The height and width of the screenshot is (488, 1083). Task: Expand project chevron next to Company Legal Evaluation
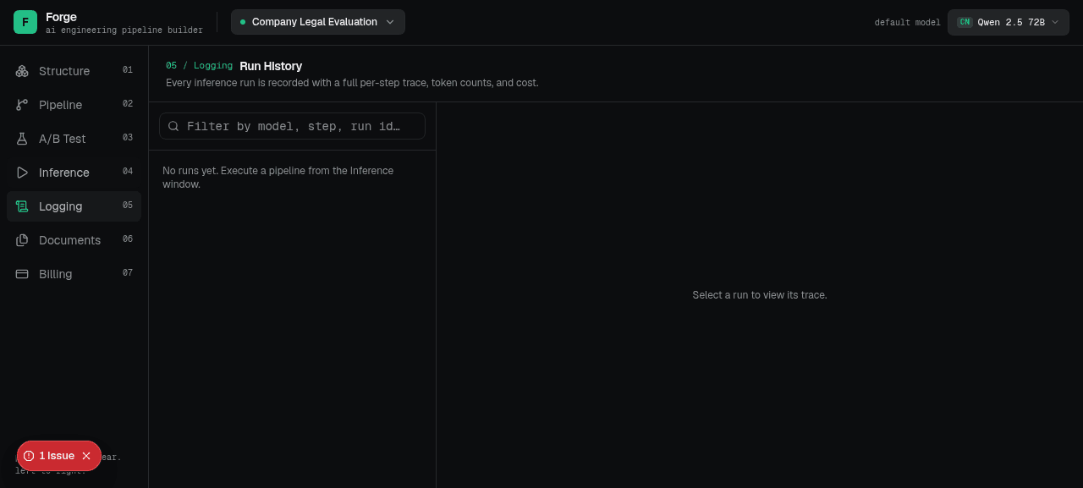pyautogui.click(x=390, y=22)
